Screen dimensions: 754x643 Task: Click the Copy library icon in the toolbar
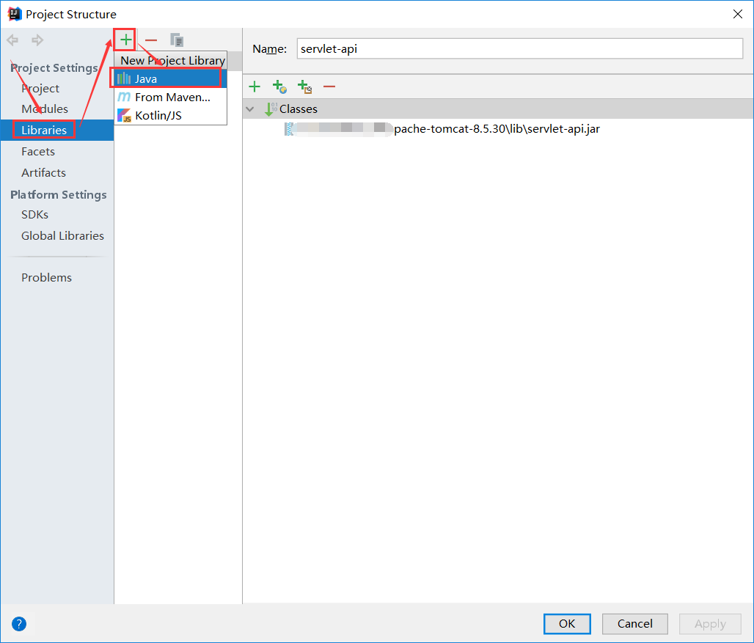coord(175,40)
